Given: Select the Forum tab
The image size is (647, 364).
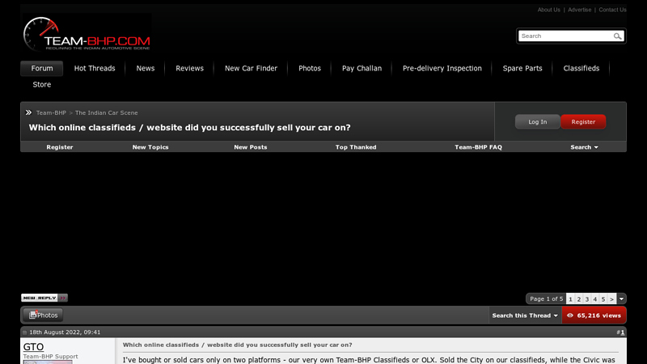Looking at the screenshot, I should point(42,69).
